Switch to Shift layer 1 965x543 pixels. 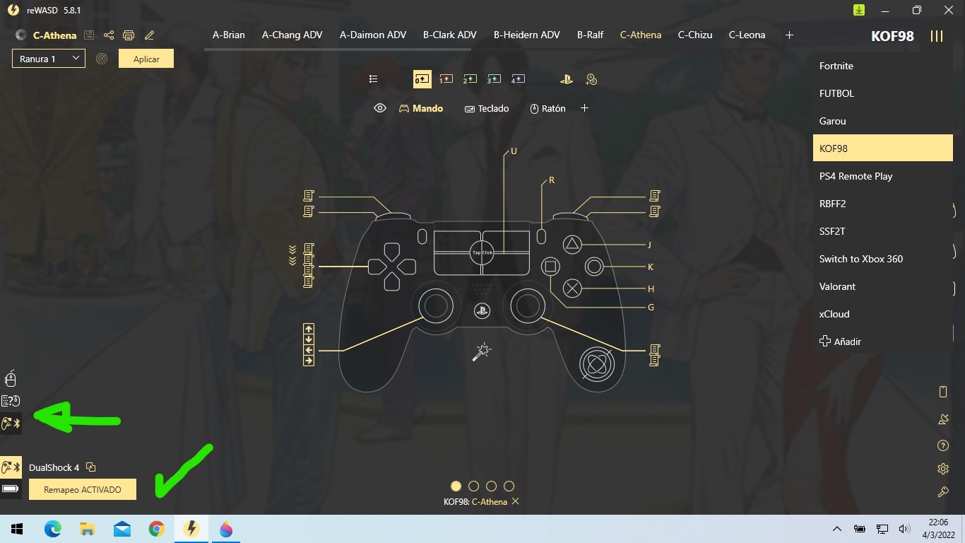pos(446,79)
